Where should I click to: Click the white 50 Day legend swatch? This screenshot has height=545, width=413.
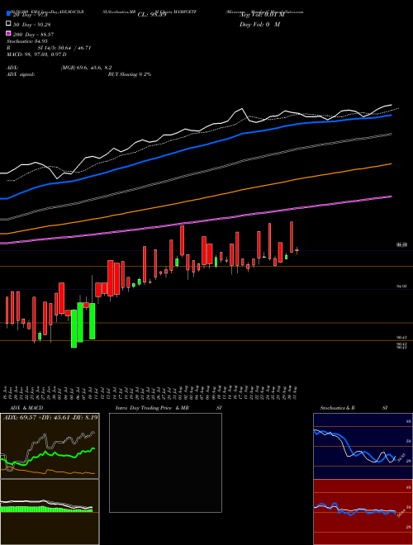coord(9,24)
